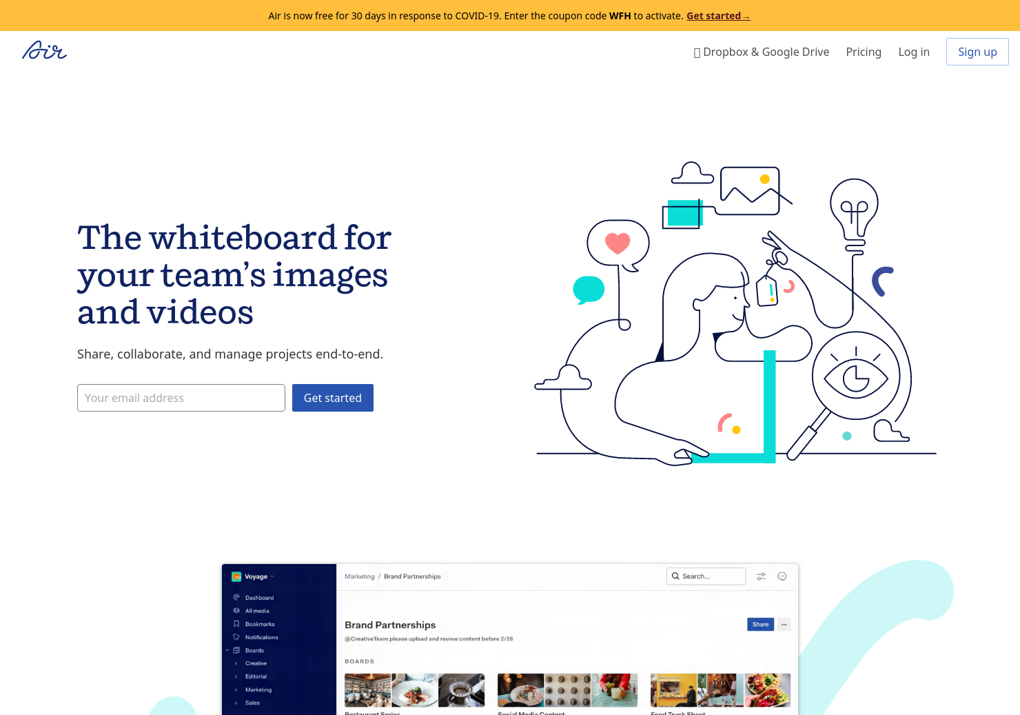
Task: Select All media in the sidebar
Action: (257, 611)
